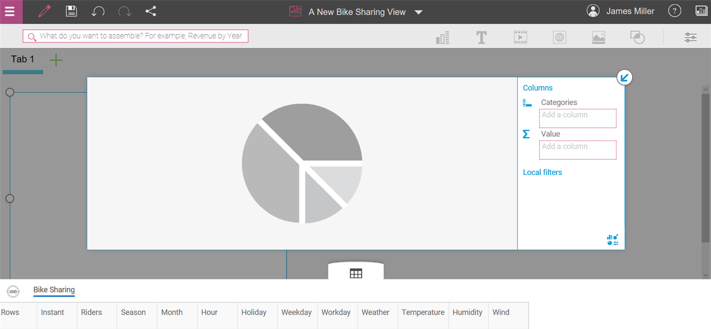Viewport: 711px width, 329px height.
Task: Switch to Tab 1
Action: pyautogui.click(x=23, y=60)
